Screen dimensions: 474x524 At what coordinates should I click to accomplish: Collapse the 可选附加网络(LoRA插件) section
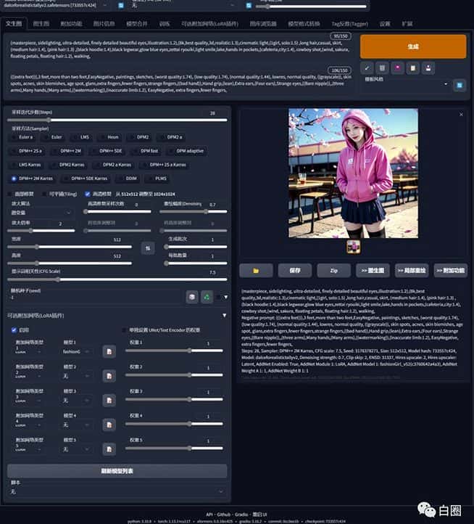(224, 316)
